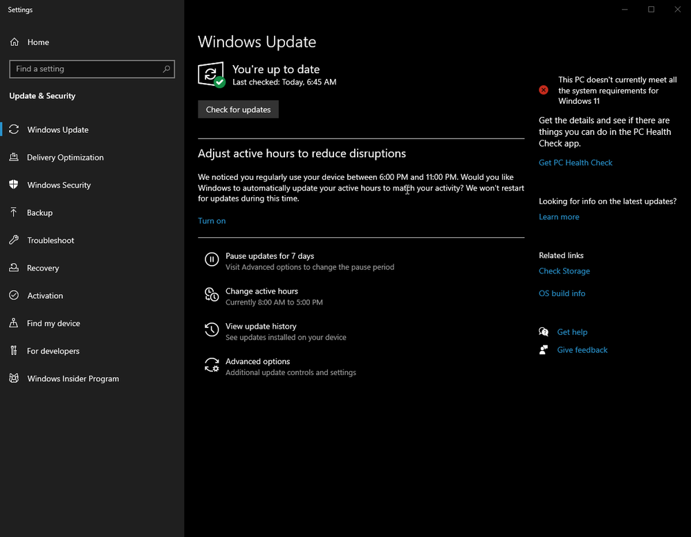Image resolution: width=691 pixels, height=537 pixels.
Task: Click Check Storage link
Action: click(x=564, y=271)
